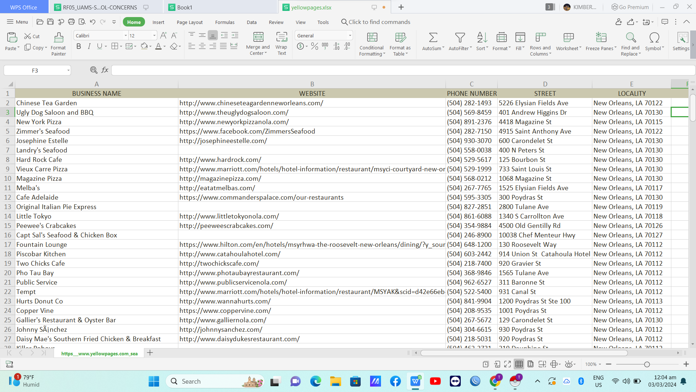Screen dimensions: 696x392
Task: Open the Formulas ribbon tab
Action: [x=225, y=22]
